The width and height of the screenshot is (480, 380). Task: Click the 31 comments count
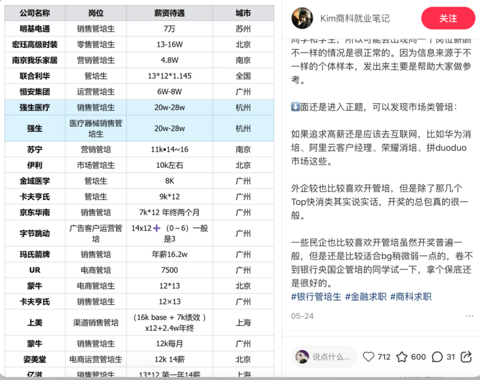point(450,357)
